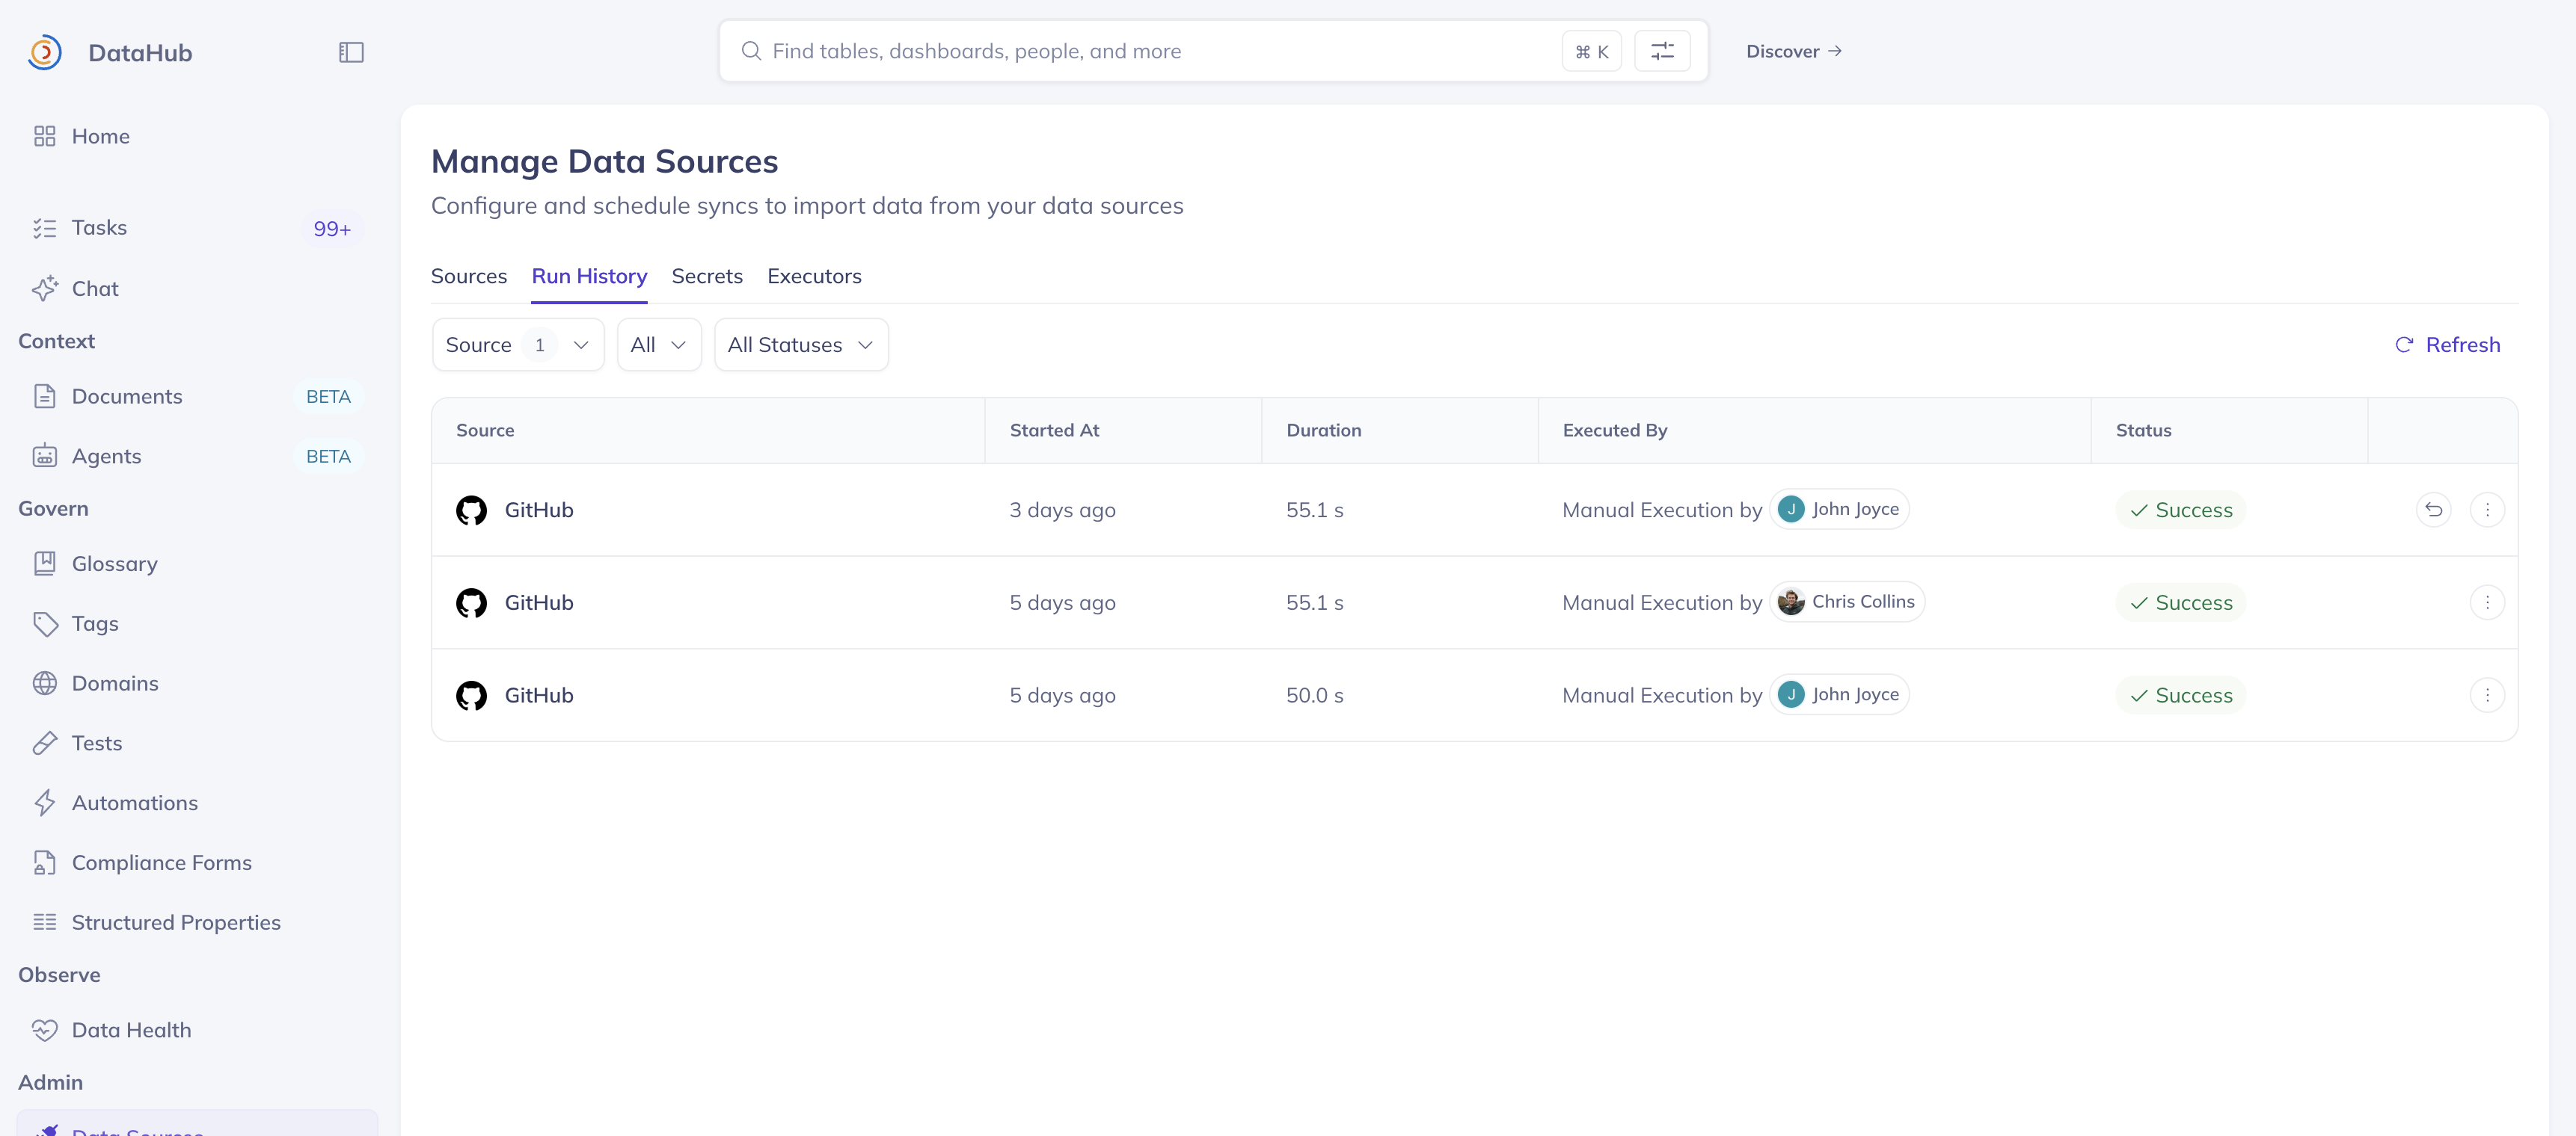This screenshot has width=2576, height=1136.
Task: Click the ⌘ K shortcut badge
Action: [1592, 51]
